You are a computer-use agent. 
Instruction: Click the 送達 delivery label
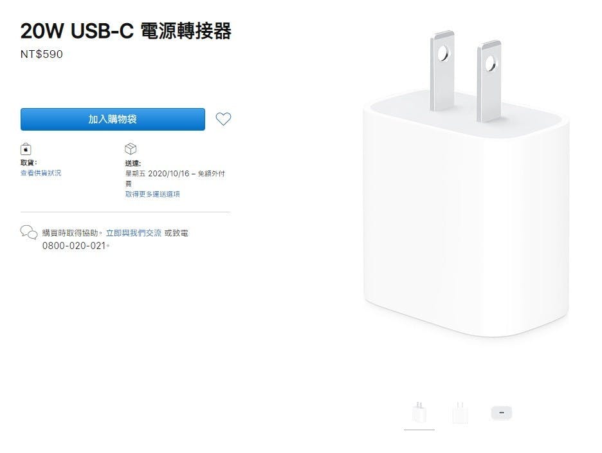coord(133,163)
